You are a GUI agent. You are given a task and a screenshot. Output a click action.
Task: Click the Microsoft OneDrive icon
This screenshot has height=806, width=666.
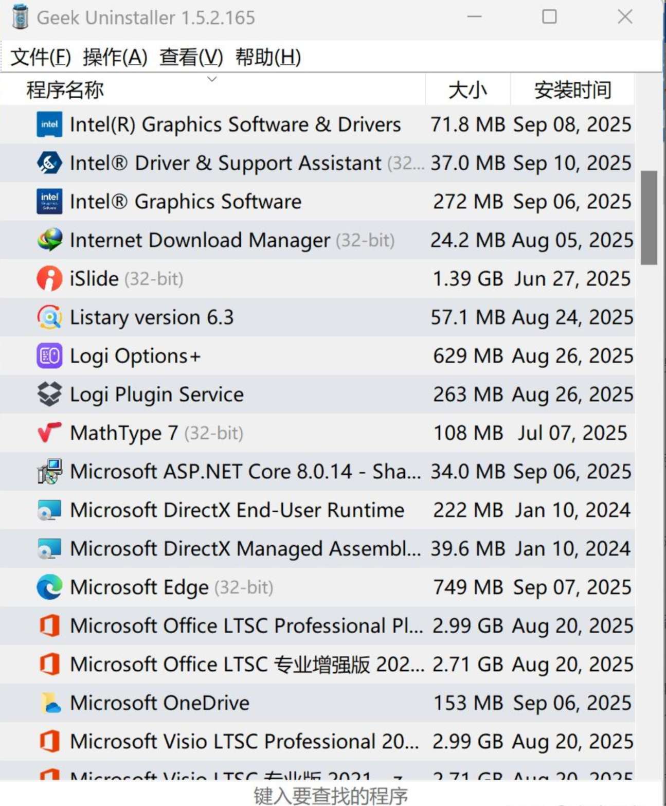tap(49, 703)
